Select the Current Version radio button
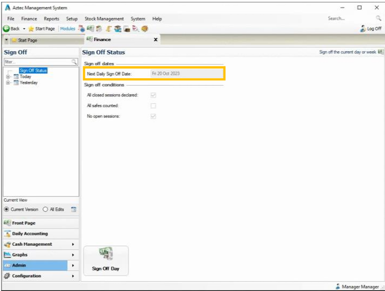This screenshot has width=385, height=291. 7,210
